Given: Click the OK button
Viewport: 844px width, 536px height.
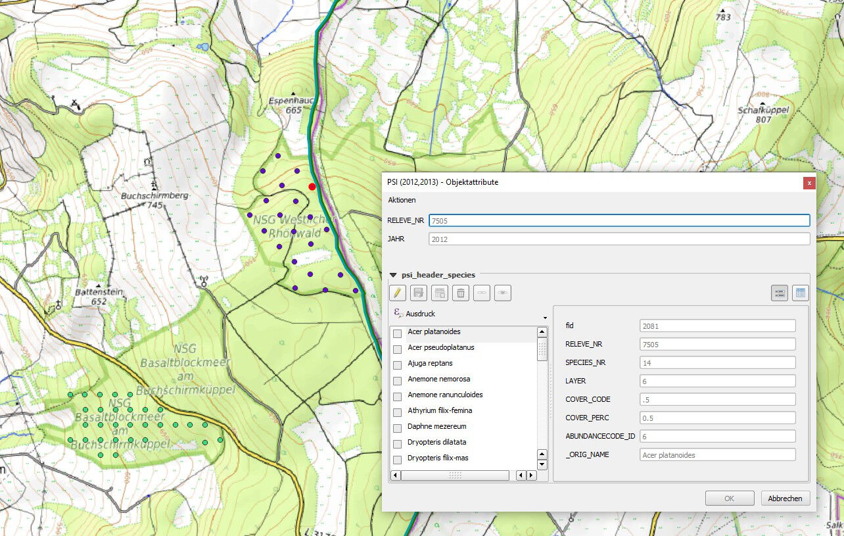Looking at the screenshot, I should coord(729,499).
